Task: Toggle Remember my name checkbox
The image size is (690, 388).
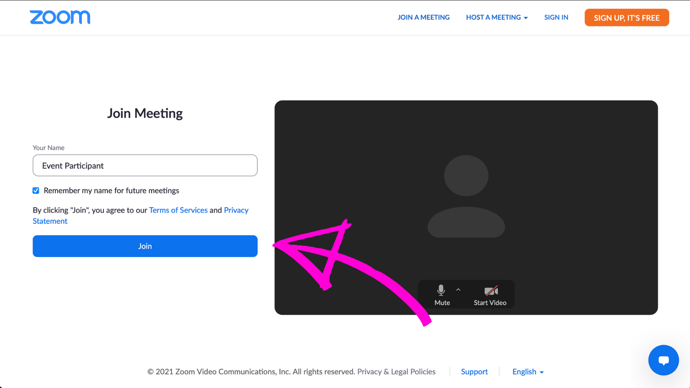Action: [x=36, y=190]
